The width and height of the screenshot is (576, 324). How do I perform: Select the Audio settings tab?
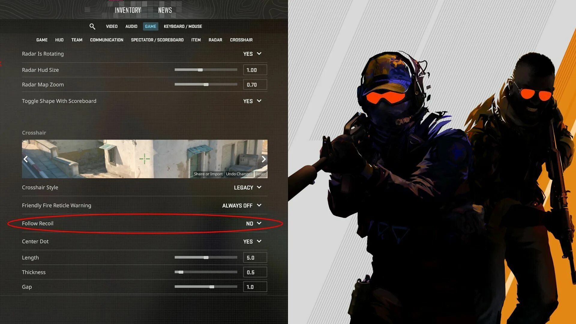pyautogui.click(x=131, y=26)
